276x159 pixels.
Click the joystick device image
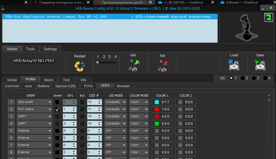click(x=247, y=28)
